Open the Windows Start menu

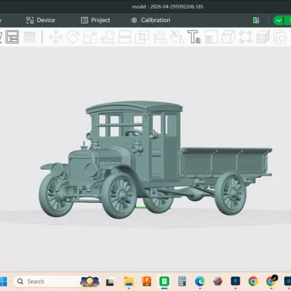[3, 281]
